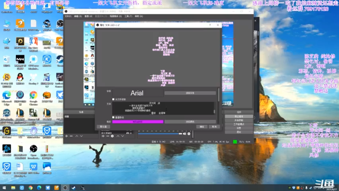The height and width of the screenshot is (191, 339).
Task: Click the remove scene minus icon
Action: (x=71, y=136)
